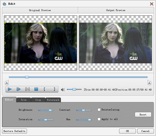The width and height of the screenshot is (156, 136).
Task: Click the Play button
Action: tap(10, 89)
